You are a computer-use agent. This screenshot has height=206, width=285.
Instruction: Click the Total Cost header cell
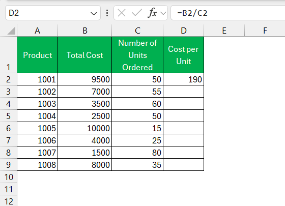pos(84,55)
